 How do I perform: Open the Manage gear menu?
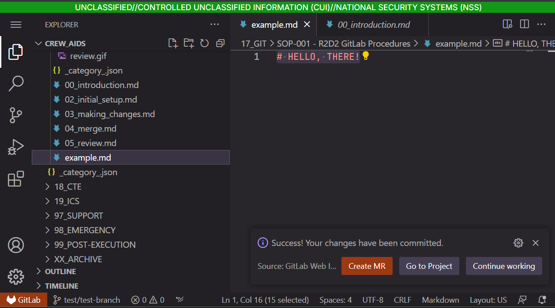click(16, 277)
